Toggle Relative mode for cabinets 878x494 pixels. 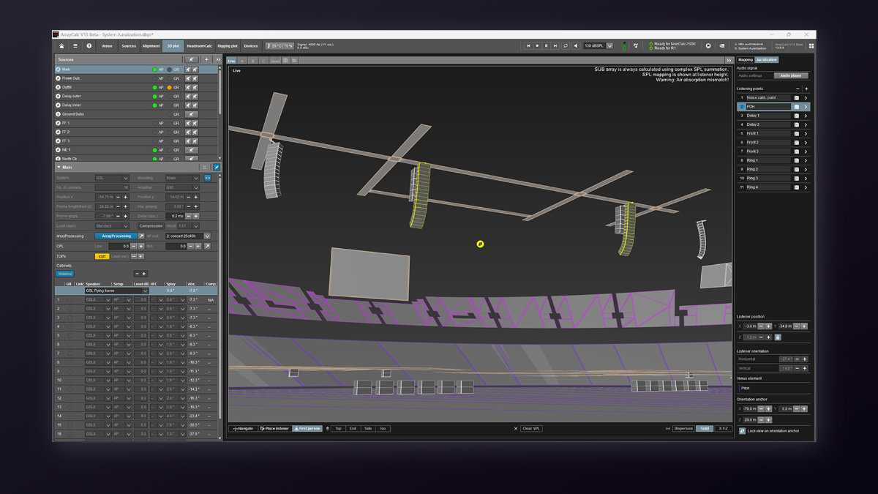[x=65, y=274]
